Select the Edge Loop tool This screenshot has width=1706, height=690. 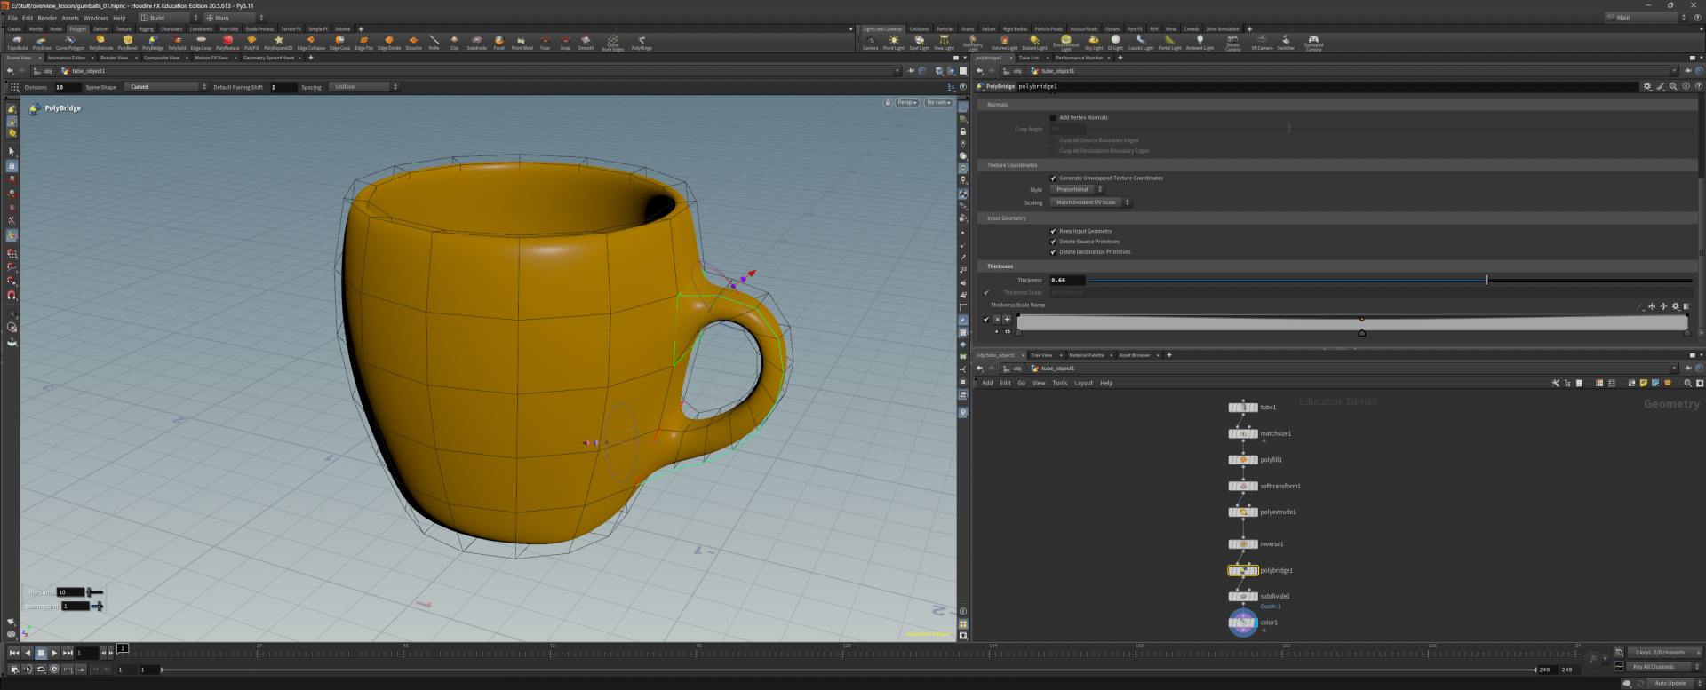(x=201, y=42)
